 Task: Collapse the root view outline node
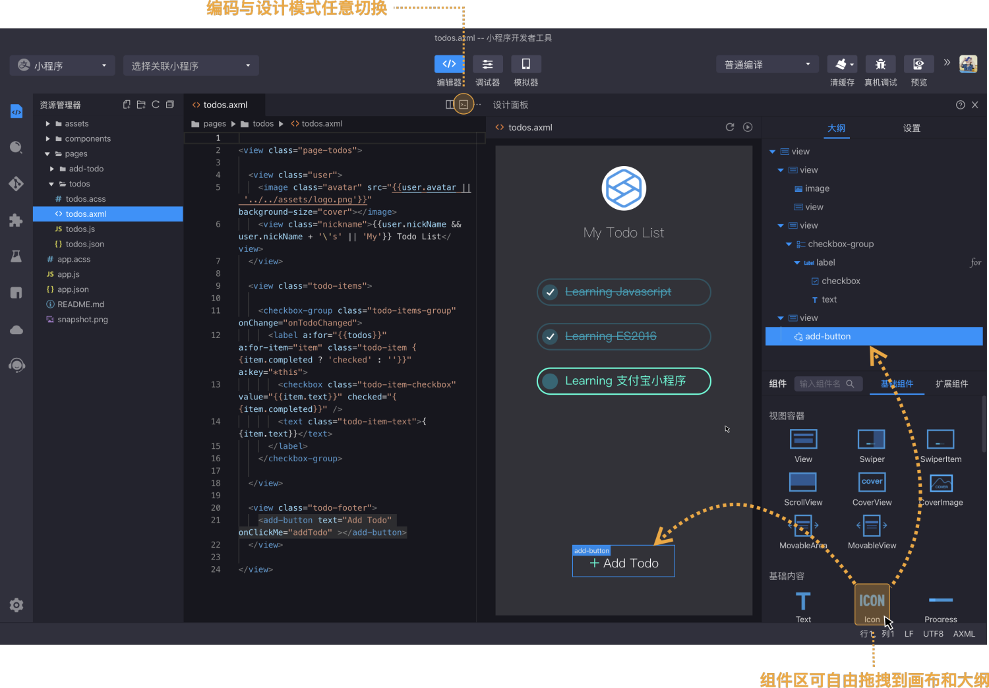[772, 152]
